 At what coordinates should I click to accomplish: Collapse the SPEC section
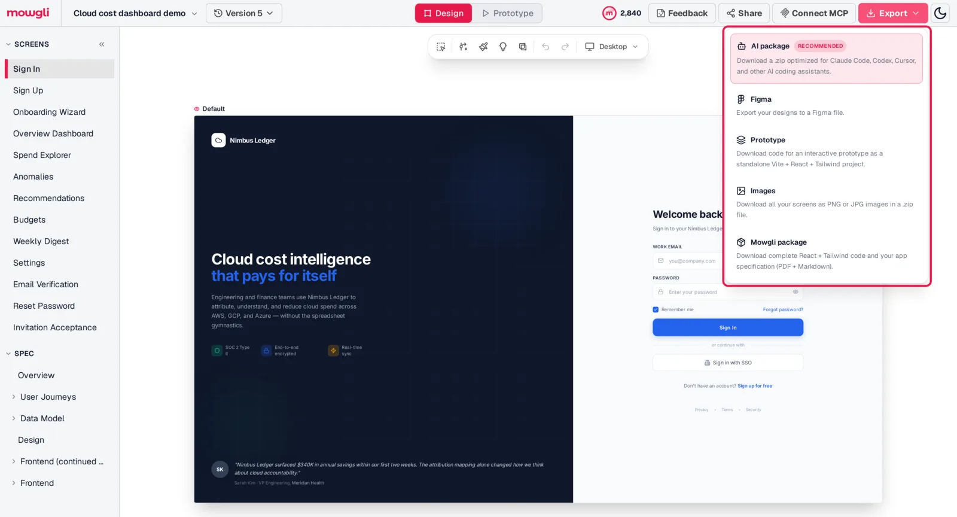click(x=8, y=354)
